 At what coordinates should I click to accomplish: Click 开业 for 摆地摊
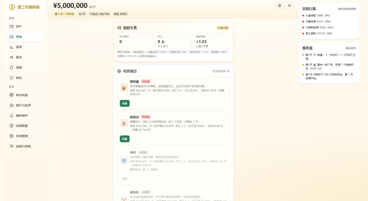(125, 103)
